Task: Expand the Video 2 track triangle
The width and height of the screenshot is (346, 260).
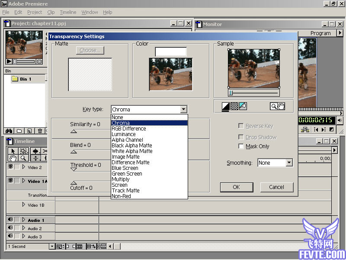Action: pyautogui.click(x=24, y=167)
